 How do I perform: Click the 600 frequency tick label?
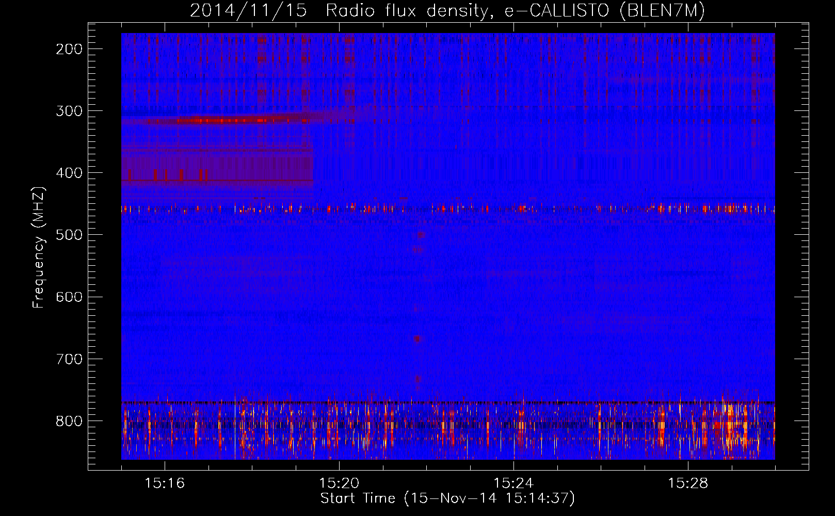tap(69, 297)
